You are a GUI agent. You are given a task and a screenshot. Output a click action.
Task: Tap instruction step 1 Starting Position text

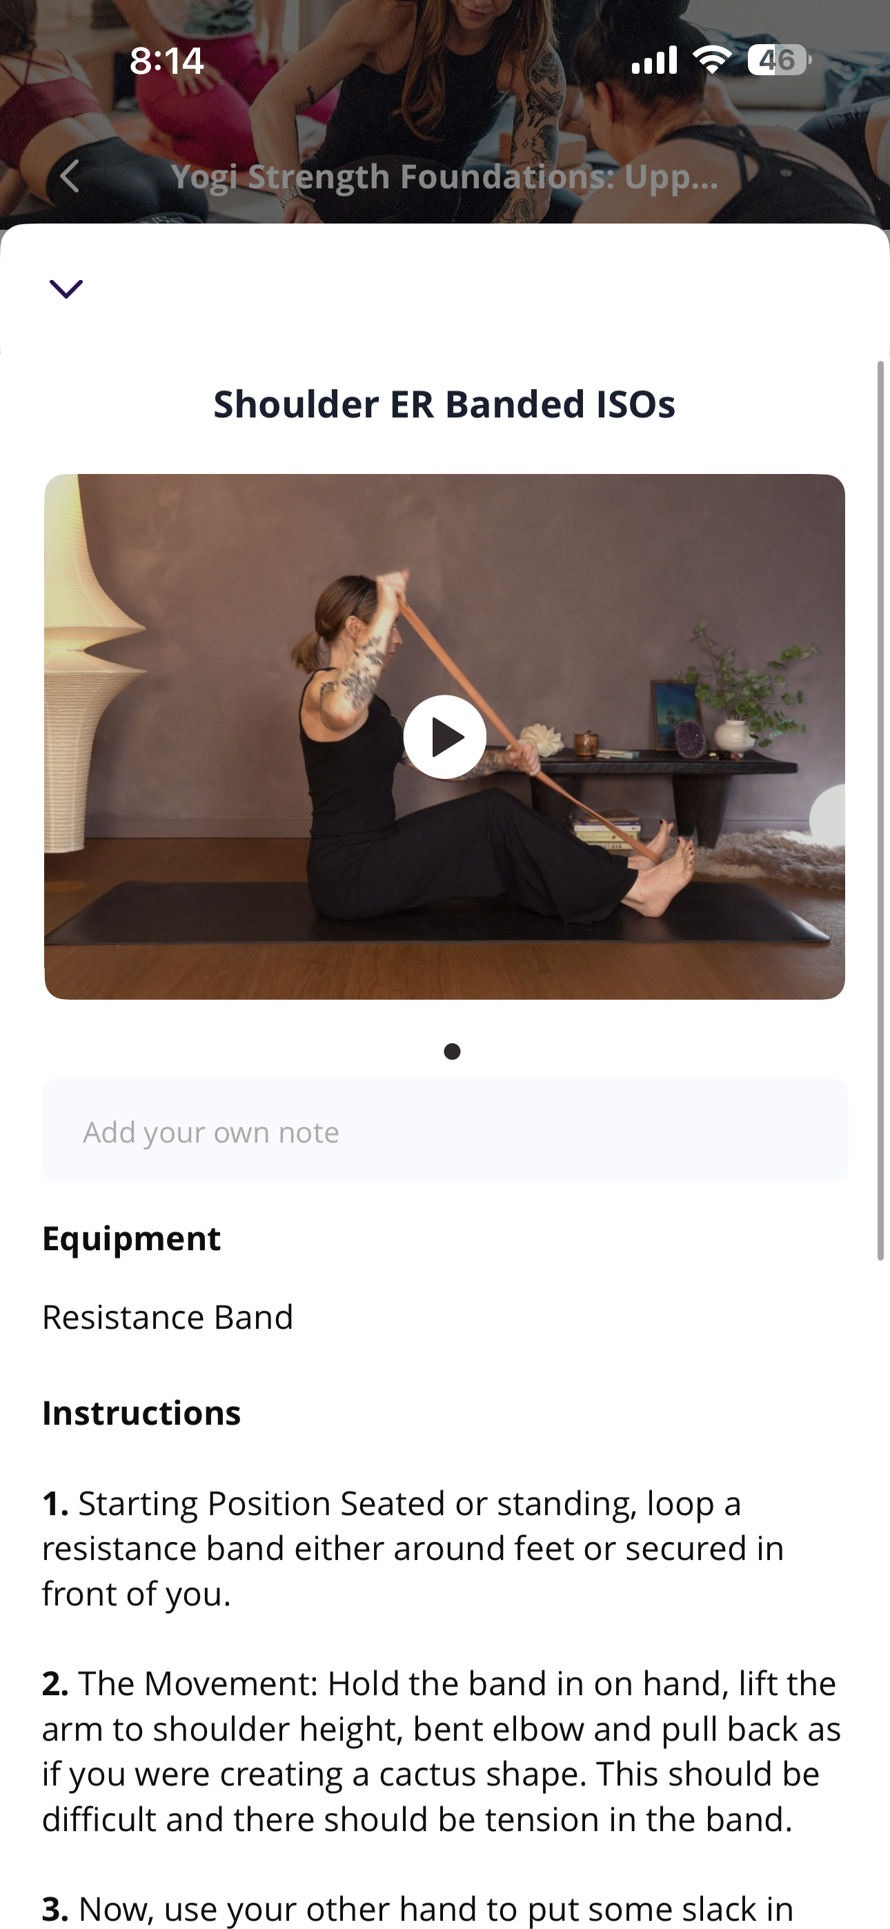click(x=413, y=1548)
